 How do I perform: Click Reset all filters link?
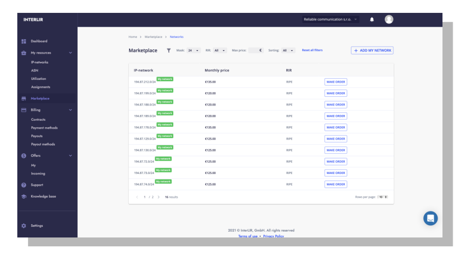[312, 50]
